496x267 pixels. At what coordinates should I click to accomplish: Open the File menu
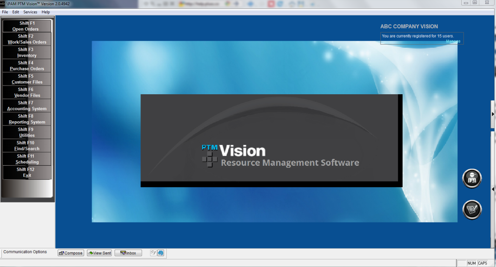coord(5,12)
